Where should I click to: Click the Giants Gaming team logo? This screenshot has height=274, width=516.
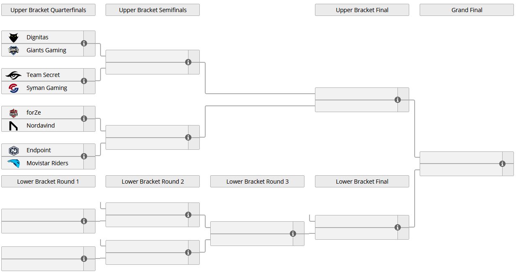tap(14, 51)
